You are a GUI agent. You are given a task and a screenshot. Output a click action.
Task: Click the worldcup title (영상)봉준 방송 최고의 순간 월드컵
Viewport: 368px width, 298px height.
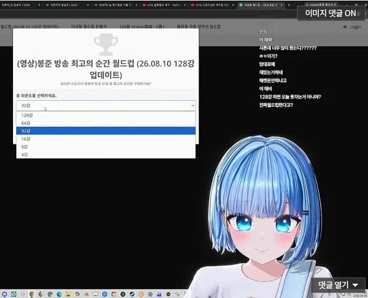[106, 69]
